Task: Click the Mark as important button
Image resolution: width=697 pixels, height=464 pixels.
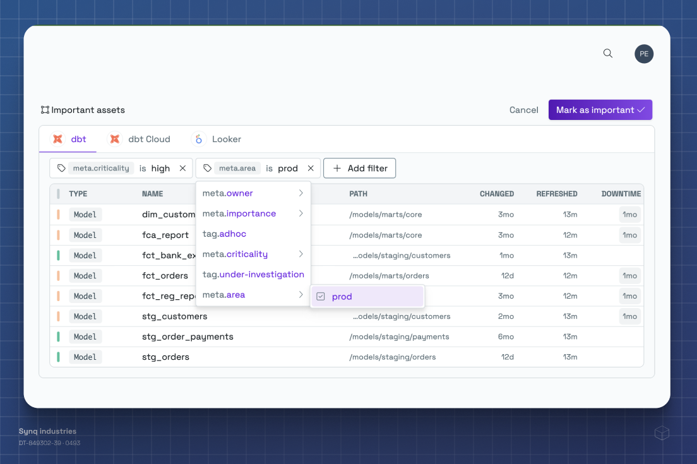Action: 600,109
